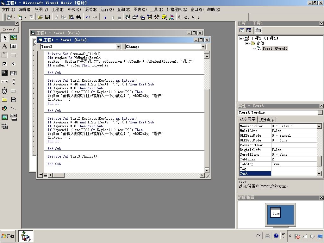Select the Pointer tool in the toolbox
This screenshot has width=324, height=243.
[x=5, y=38]
